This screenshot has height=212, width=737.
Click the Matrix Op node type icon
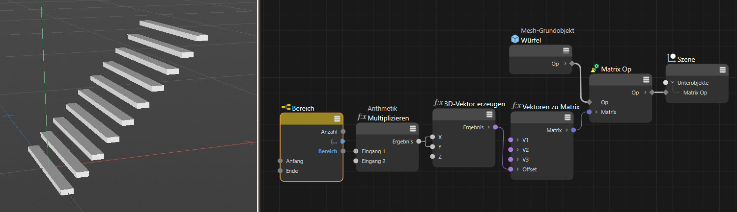[594, 69]
